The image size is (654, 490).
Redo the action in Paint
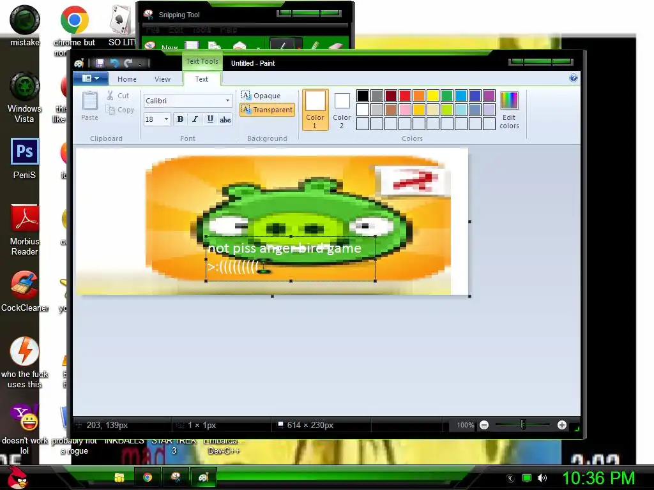click(x=128, y=63)
